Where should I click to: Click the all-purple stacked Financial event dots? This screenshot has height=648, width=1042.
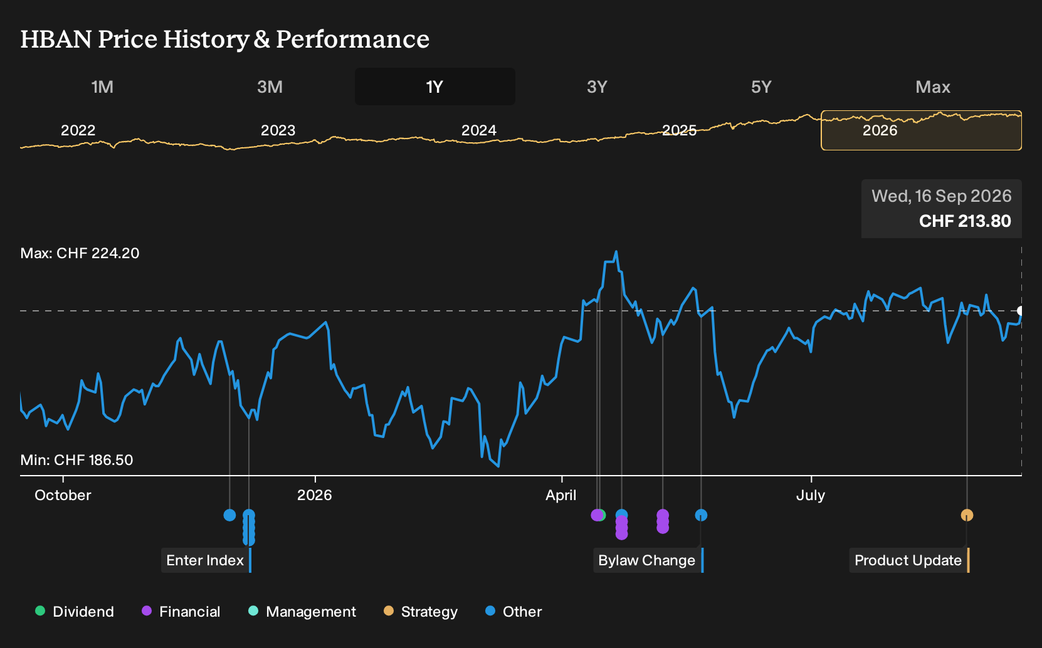click(663, 521)
